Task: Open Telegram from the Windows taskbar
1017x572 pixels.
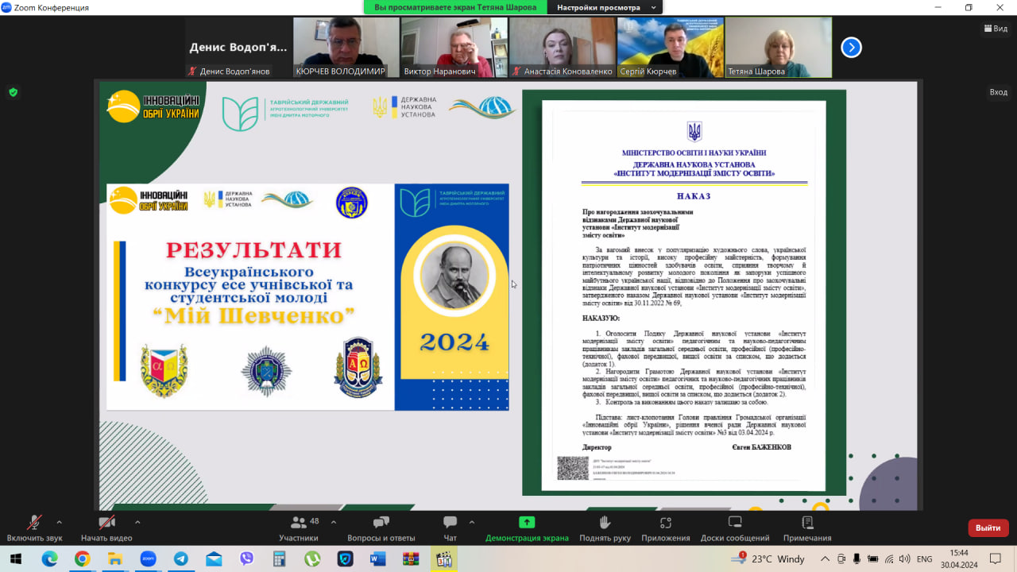Action: pos(180,558)
